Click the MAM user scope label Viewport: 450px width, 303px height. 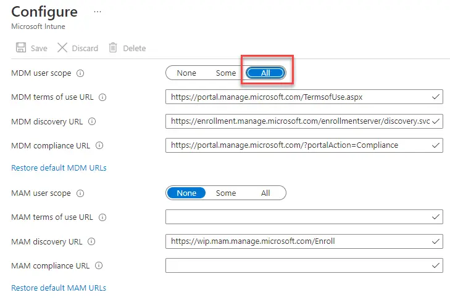click(41, 193)
